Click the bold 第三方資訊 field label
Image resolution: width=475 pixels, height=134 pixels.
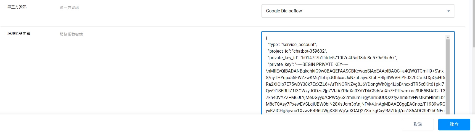pyautogui.click(x=17, y=7)
